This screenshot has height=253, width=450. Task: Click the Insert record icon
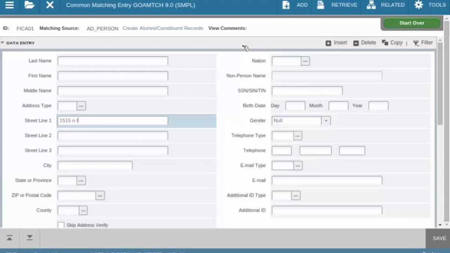tap(328, 43)
